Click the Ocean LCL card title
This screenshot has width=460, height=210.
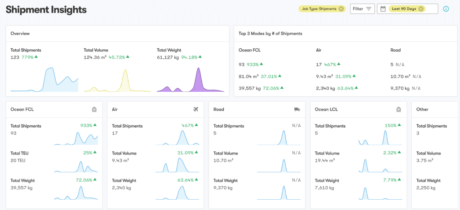(327, 109)
